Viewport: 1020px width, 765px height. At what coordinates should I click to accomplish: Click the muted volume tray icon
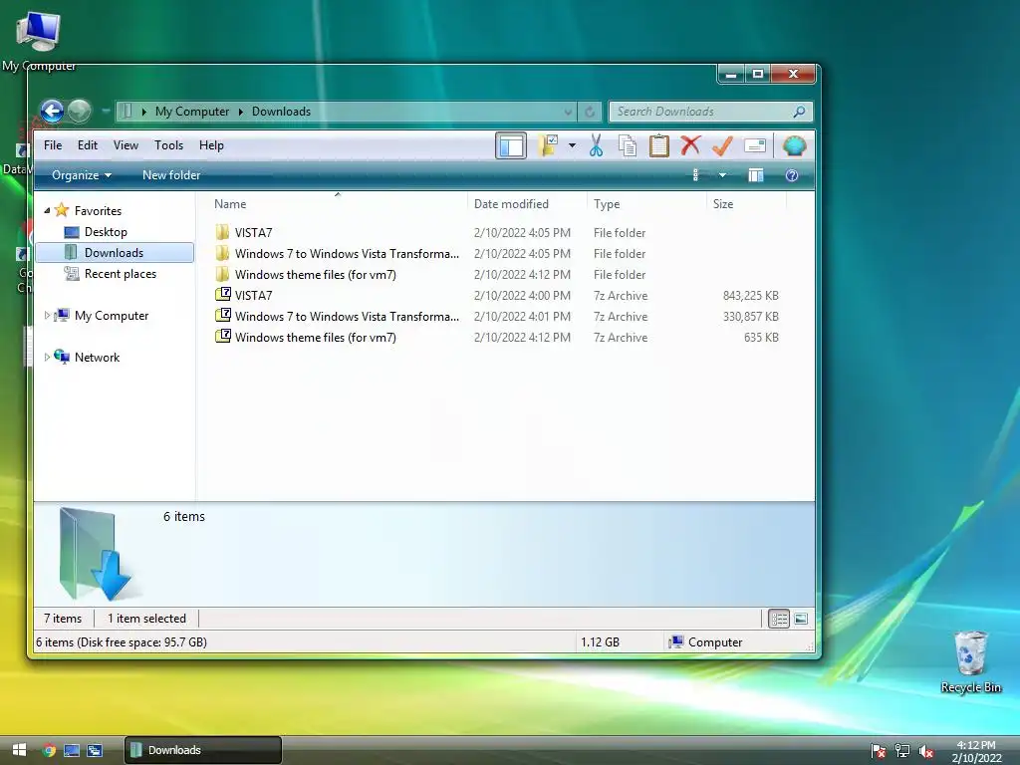tap(926, 751)
